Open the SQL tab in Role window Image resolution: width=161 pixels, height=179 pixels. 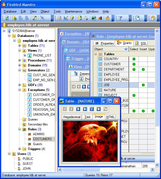pos(141,43)
